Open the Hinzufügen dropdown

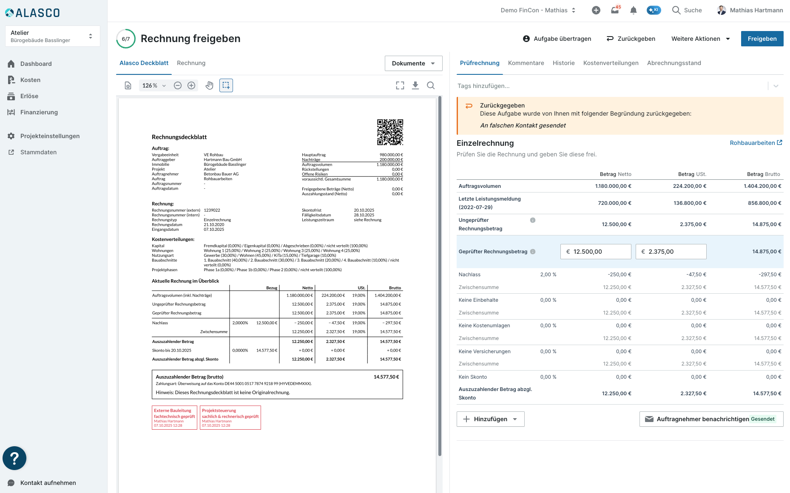490,419
